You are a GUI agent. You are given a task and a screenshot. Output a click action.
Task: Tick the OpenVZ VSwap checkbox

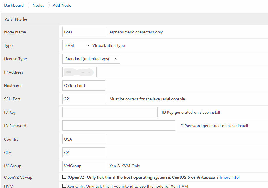(x=64, y=177)
